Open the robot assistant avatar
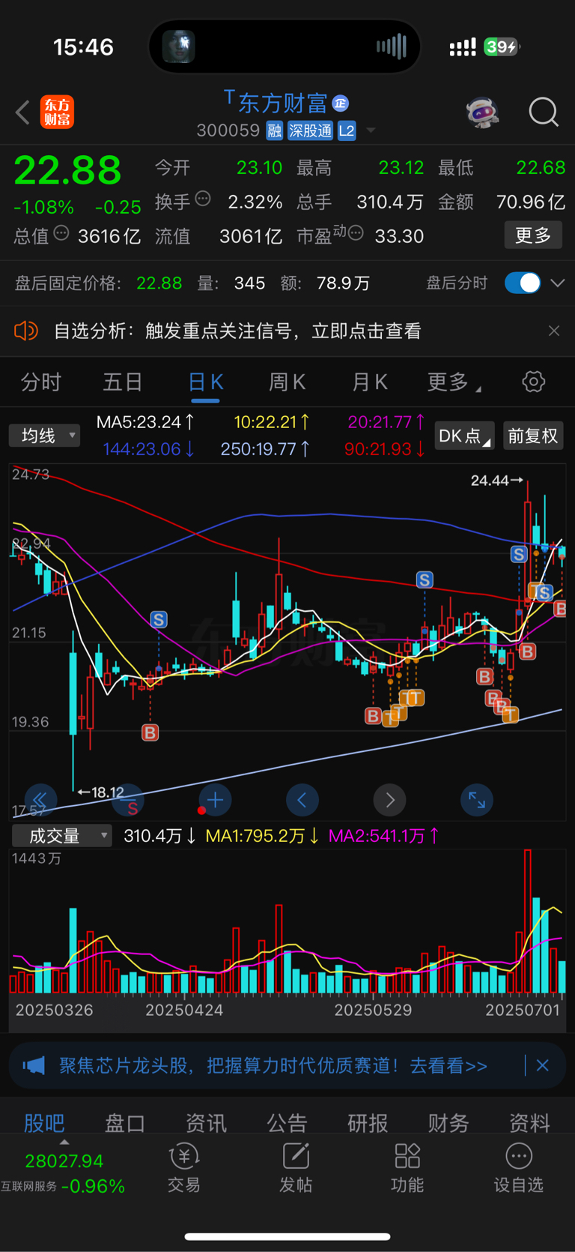Screen dimensions: 575x1252 click(482, 112)
